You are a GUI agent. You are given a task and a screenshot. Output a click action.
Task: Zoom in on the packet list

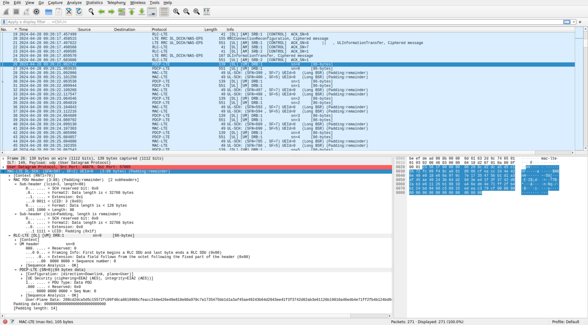(176, 11)
